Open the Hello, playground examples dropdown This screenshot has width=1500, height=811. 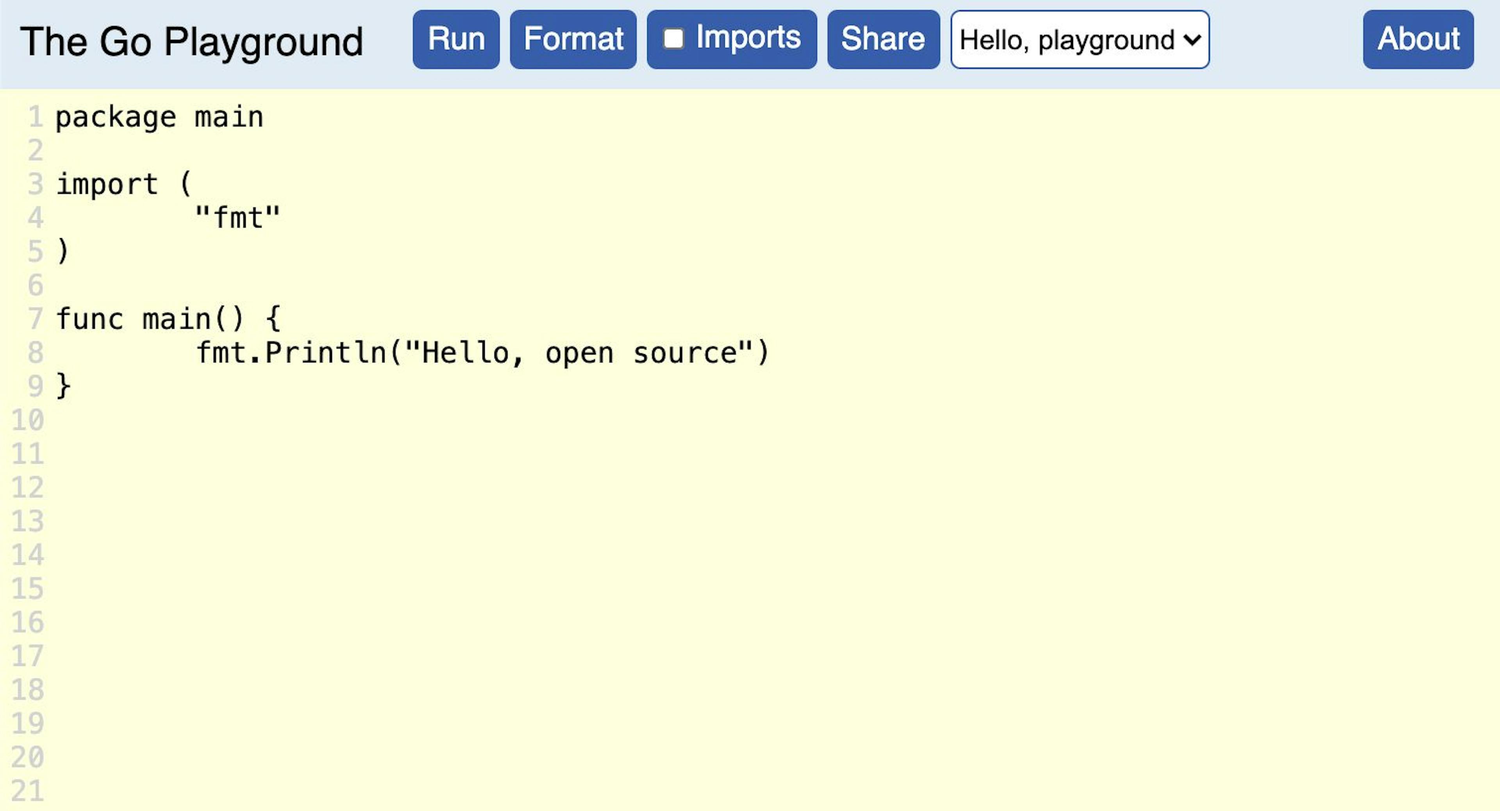coord(1080,39)
